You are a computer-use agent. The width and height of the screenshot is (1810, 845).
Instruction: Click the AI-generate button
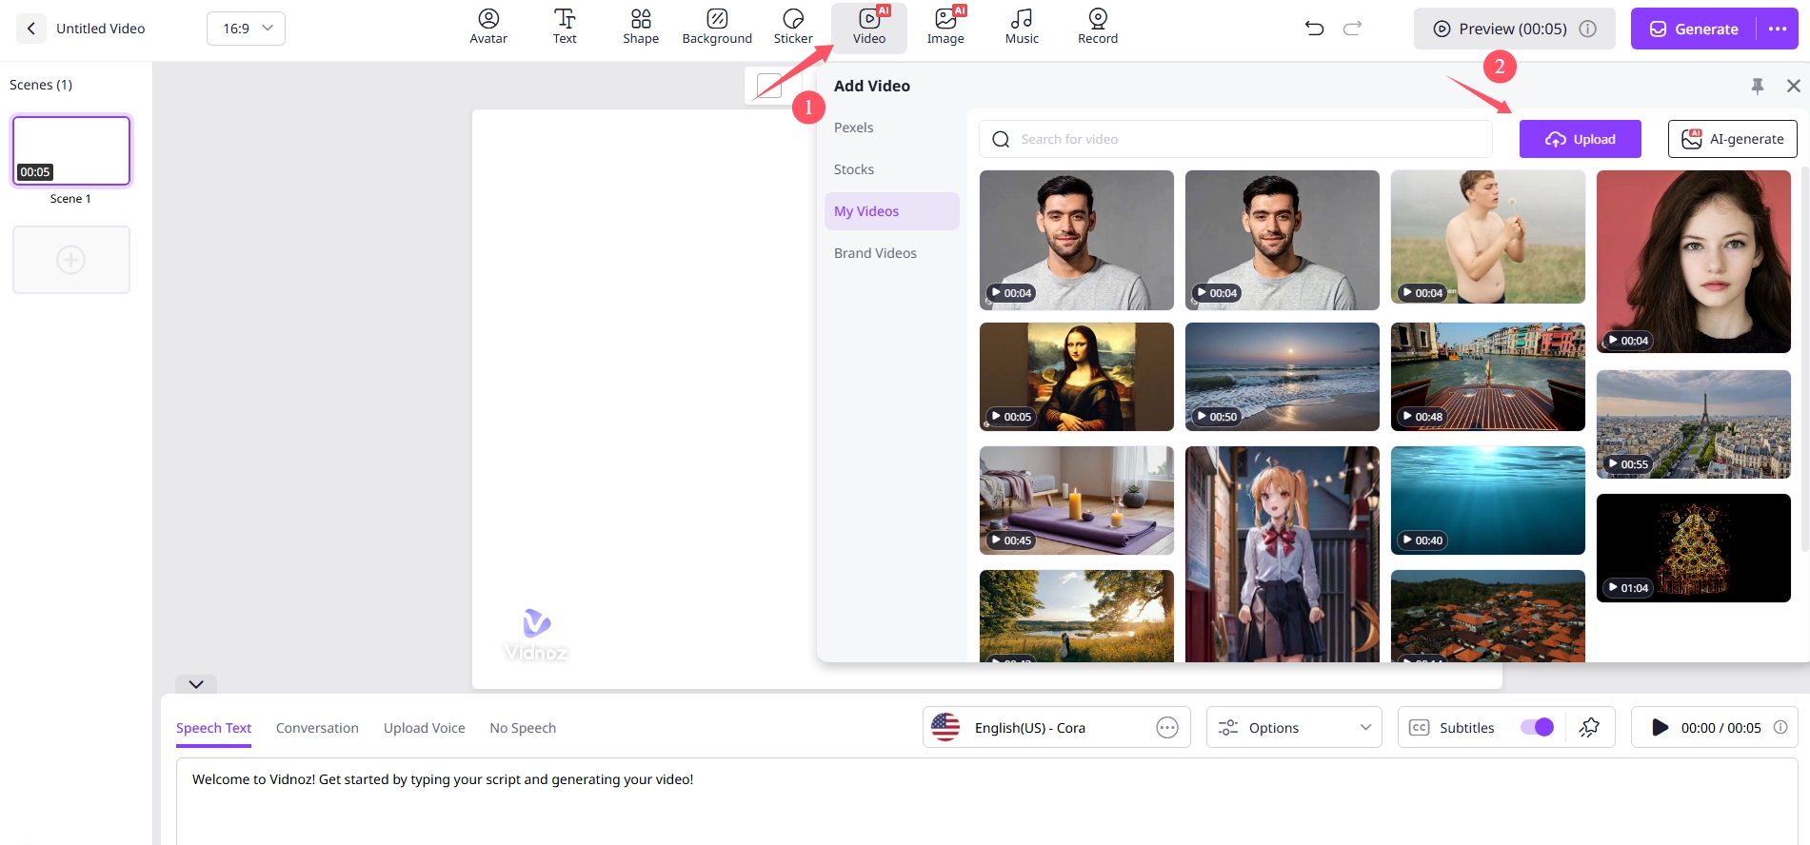pyautogui.click(x=1733, y=139)
